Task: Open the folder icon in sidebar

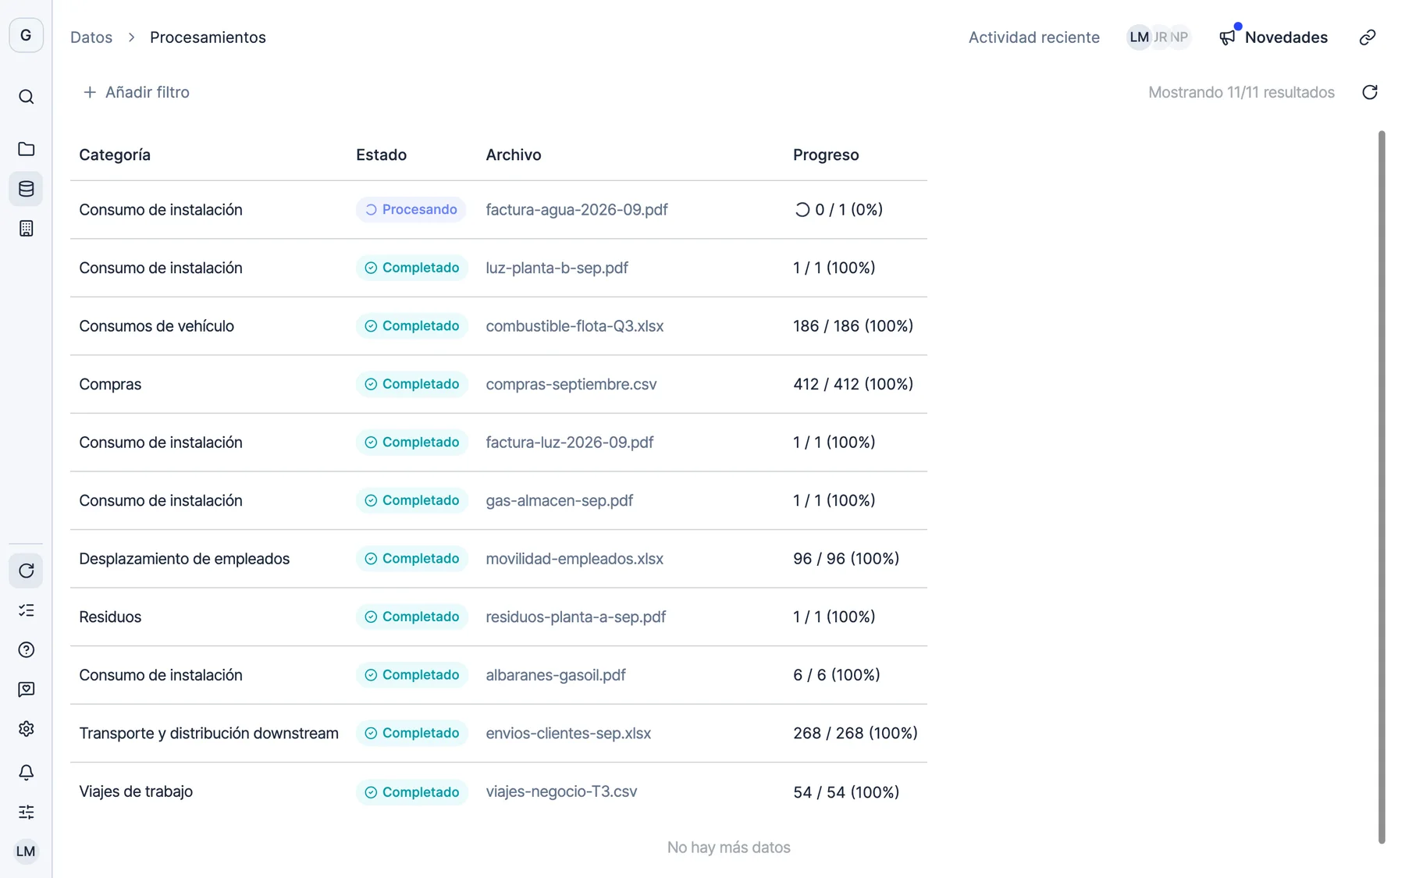Action: (26, 149)
